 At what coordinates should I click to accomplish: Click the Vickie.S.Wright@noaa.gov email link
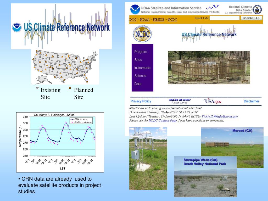coord(220,116)
